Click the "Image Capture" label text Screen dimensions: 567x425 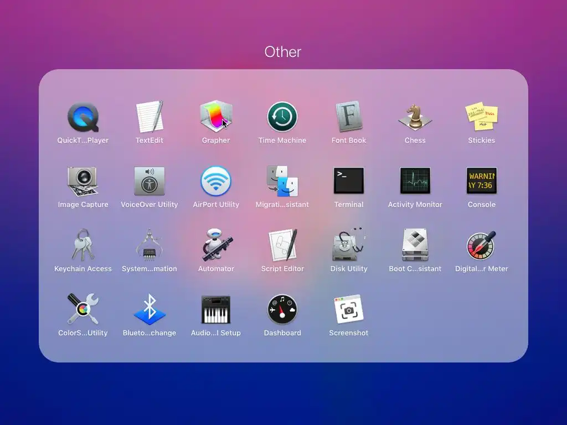pyautogui.click(x=83, y=205)
